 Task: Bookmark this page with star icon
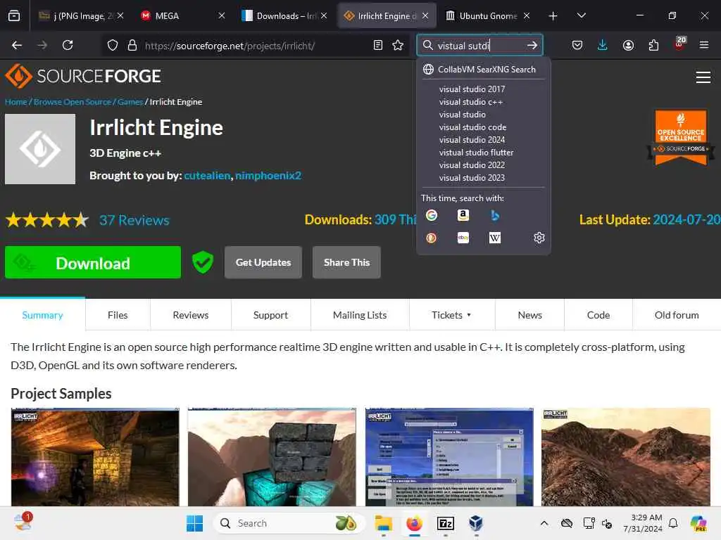398,45
